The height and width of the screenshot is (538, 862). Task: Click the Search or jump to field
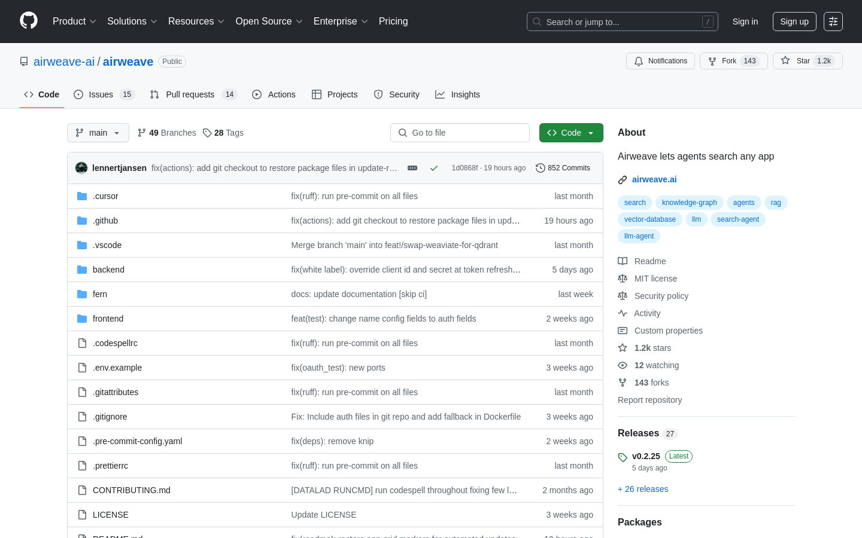tap(623, 22)
